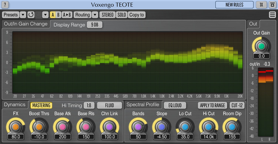Open the Presets dropdown arrow
Image resolution: width=278 pixels, height=144 pixels.
coord(23,15)
